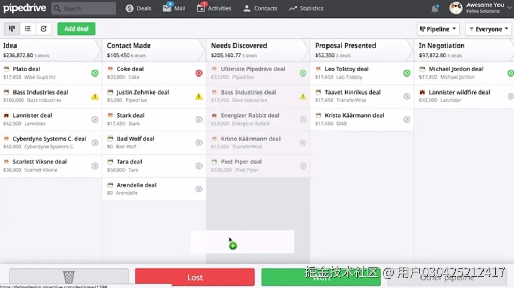This screenshot has width=514, height=288.
Task: Open the Plato deal card
Action: [x=51, y=73]
